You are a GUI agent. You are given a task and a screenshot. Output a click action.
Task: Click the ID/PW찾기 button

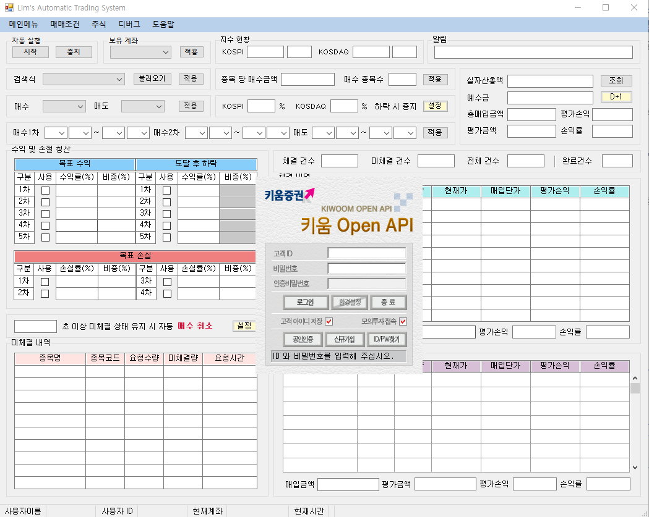[x=387, y=339]
